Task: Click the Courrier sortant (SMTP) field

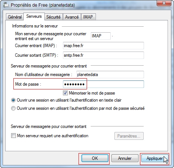Action: tap(103, 55)
